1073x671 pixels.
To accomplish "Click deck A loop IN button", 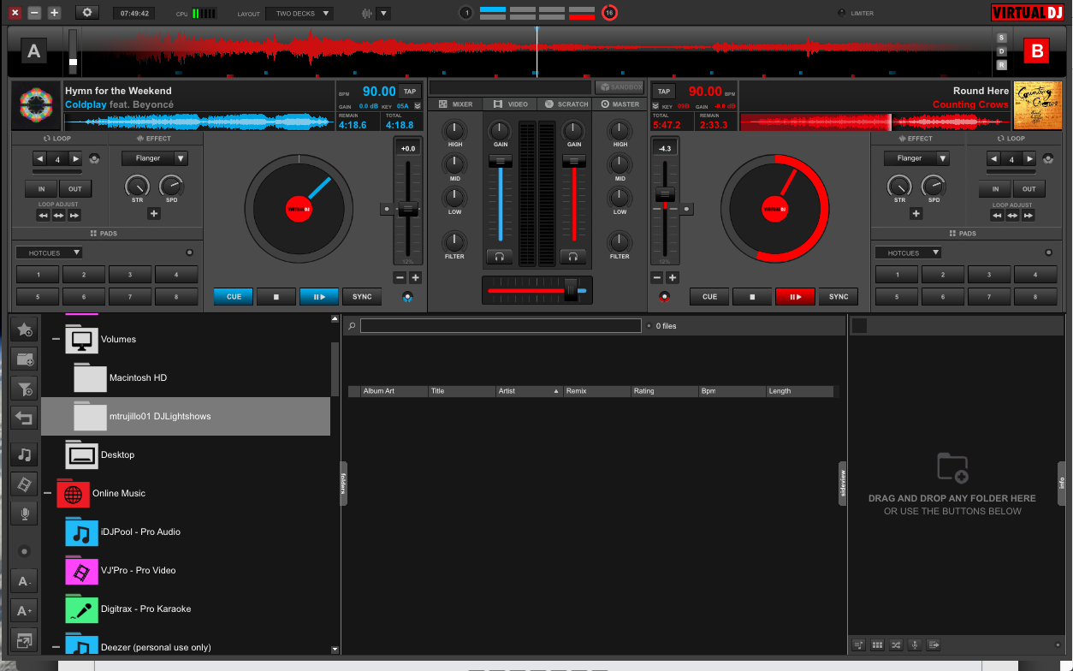I will point(40,189).
